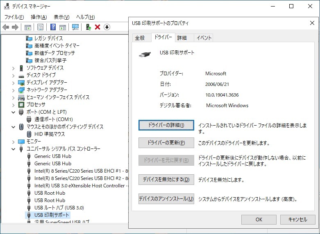Screen dimensions: 320x234
Task: Select the first Generic USB Hub row
Action: coord(53,156)
